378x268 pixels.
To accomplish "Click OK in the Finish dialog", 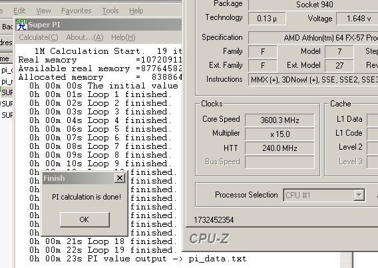I will coord(85,219).
